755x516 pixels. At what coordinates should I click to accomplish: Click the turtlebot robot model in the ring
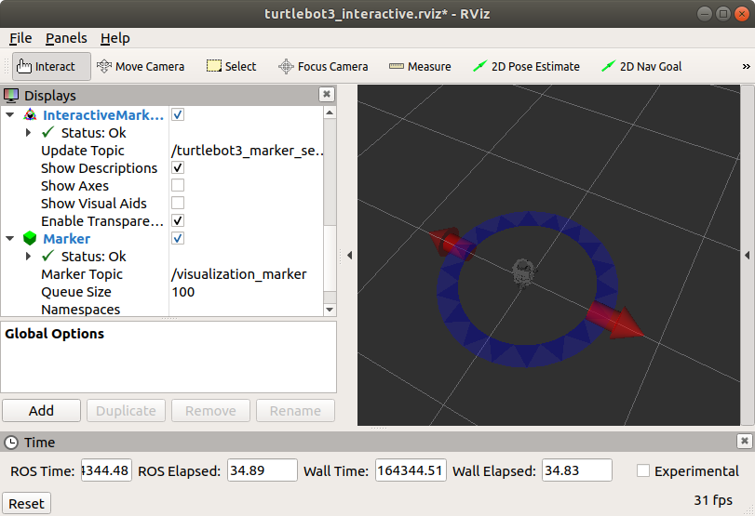[524, 273]
